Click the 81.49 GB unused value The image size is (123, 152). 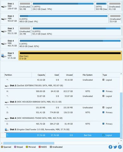coord(68,124)
